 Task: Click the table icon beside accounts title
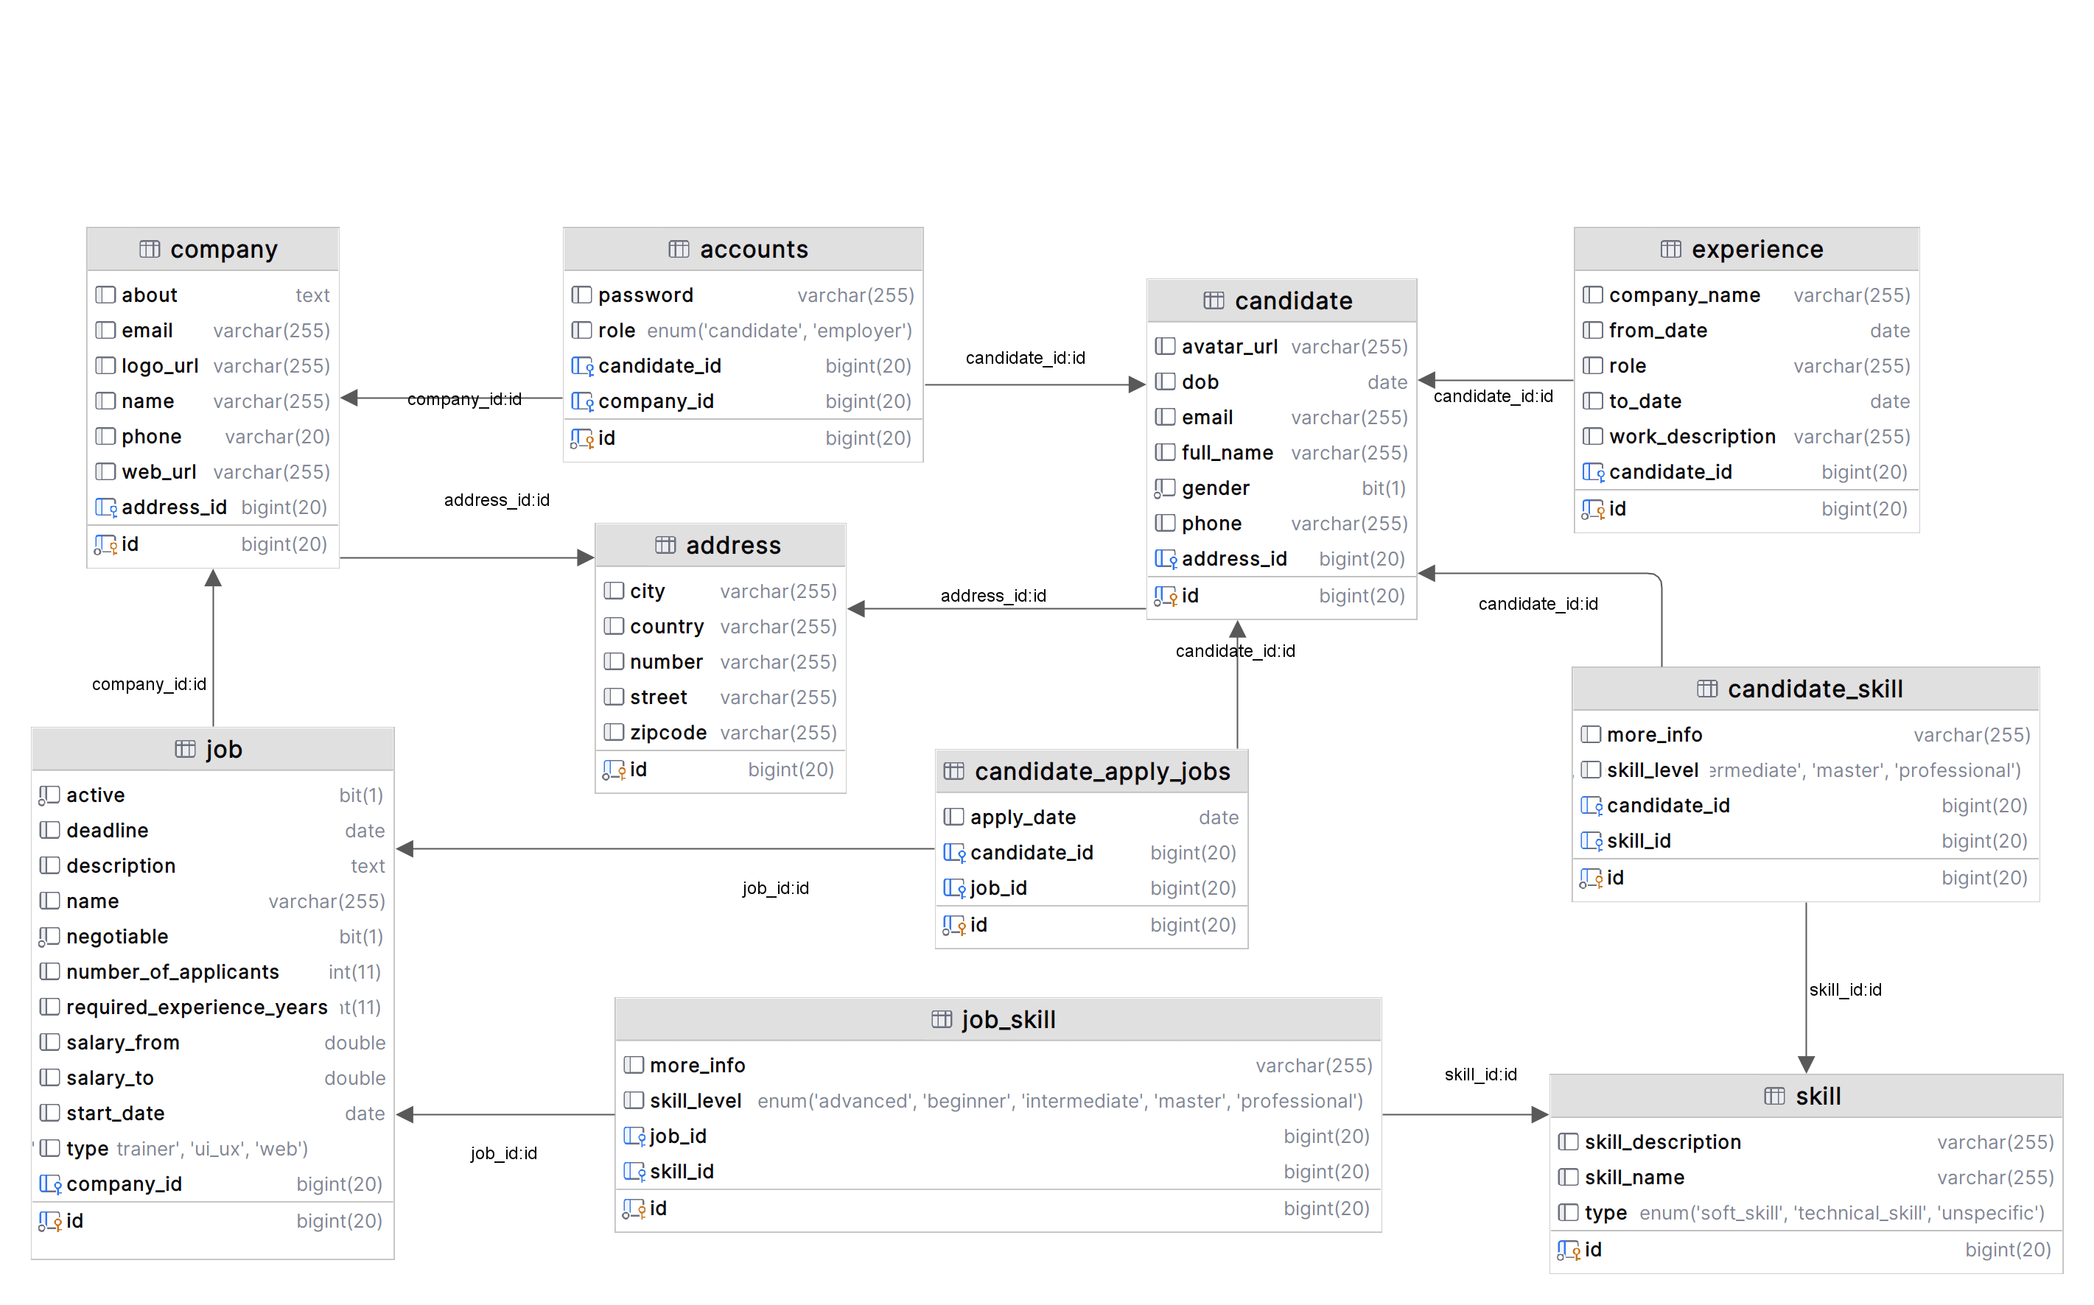679,250
